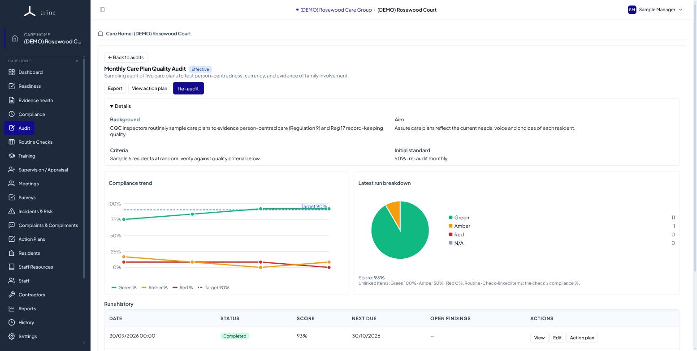Toggle the Red % chart legend item
The width and height of the screenshot is (697, 351).
point(183,287)
